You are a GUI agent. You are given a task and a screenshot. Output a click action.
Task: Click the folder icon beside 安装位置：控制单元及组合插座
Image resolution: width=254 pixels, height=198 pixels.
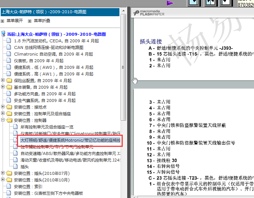(x=9, y=114)
